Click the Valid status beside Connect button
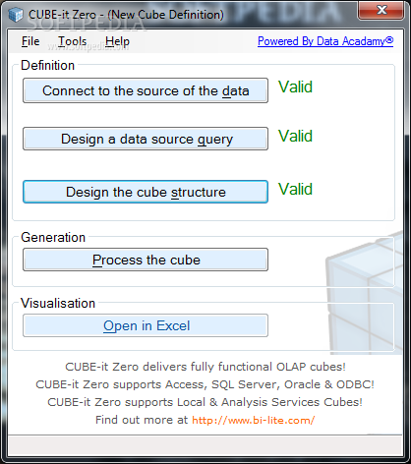Viewport: 411px width, 464px height. (295, 87)
